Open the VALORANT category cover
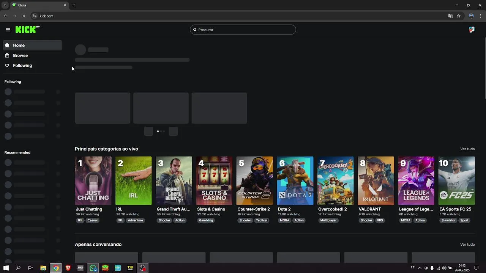 376,181
